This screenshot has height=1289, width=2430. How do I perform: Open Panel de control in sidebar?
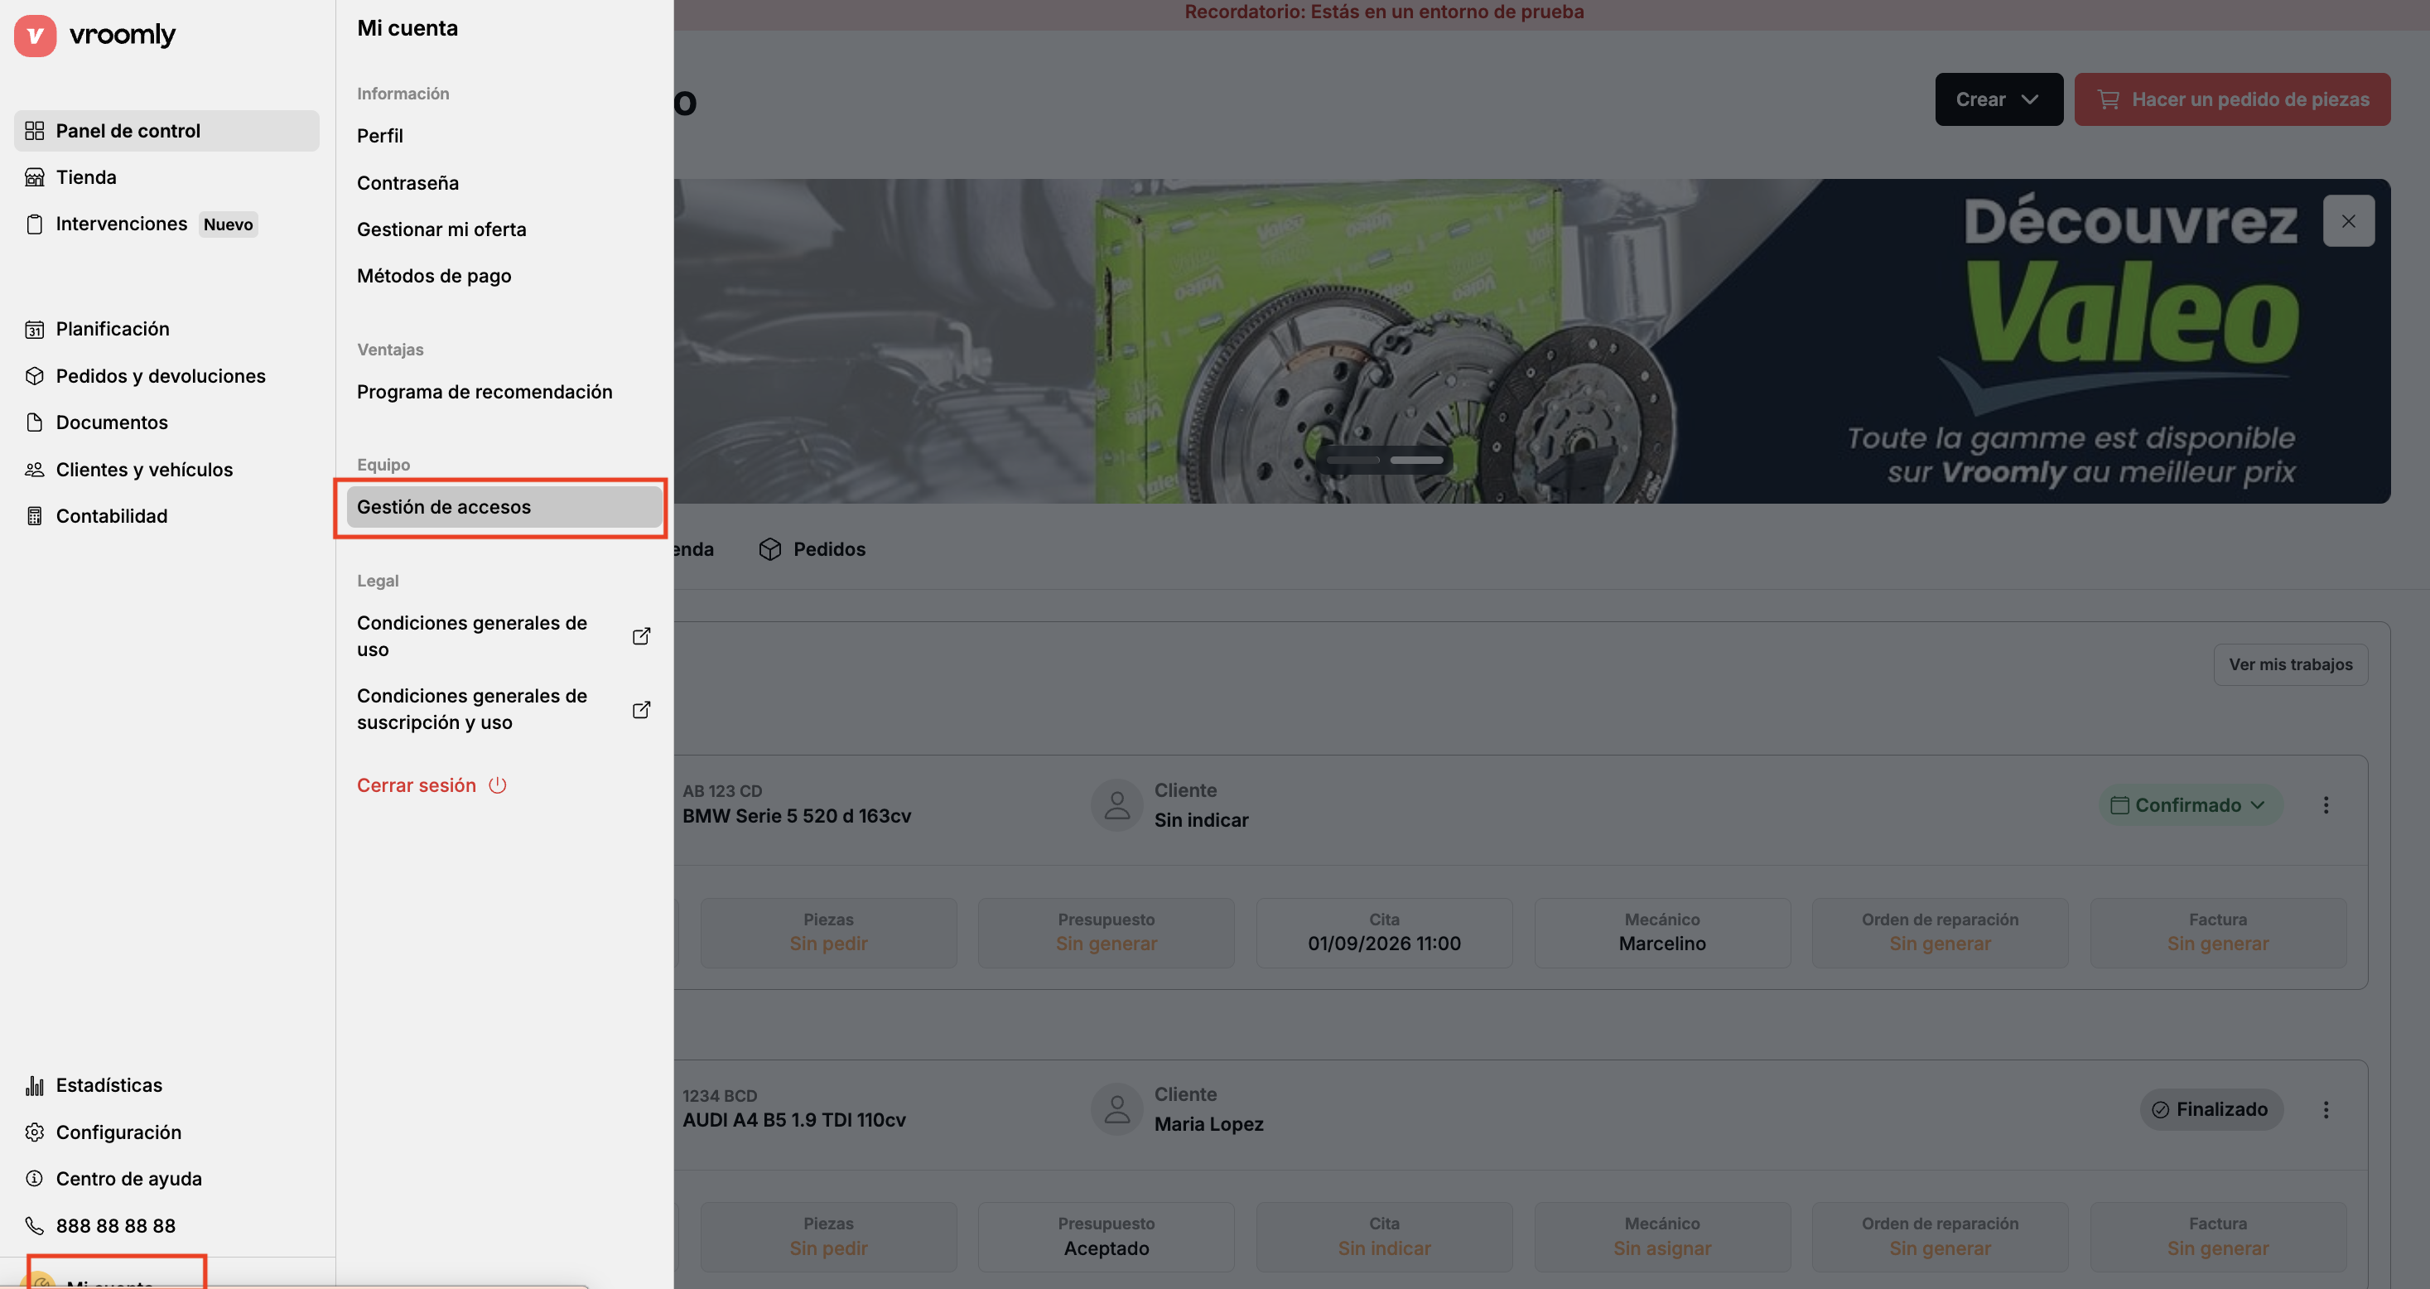166,130
